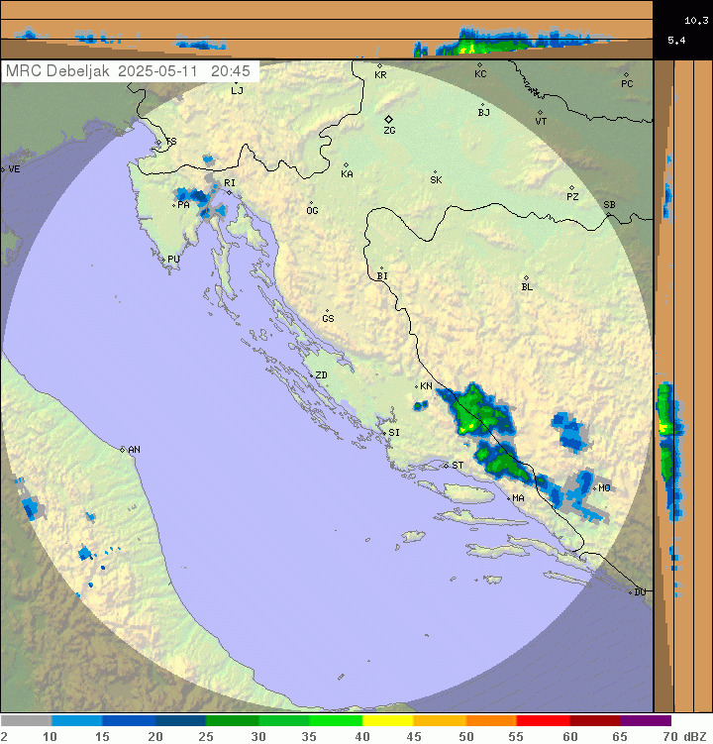This screenshot has width=713, height=744.
Task: Select the AN city label
Action: (135, 450)
